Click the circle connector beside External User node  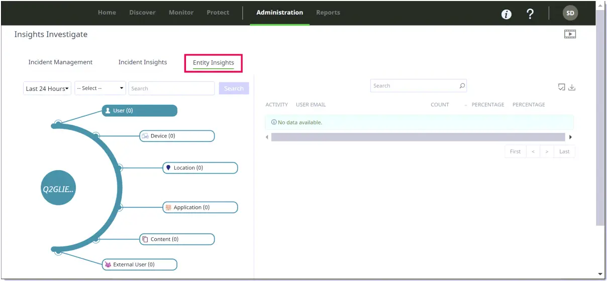[x=58, y=252]
